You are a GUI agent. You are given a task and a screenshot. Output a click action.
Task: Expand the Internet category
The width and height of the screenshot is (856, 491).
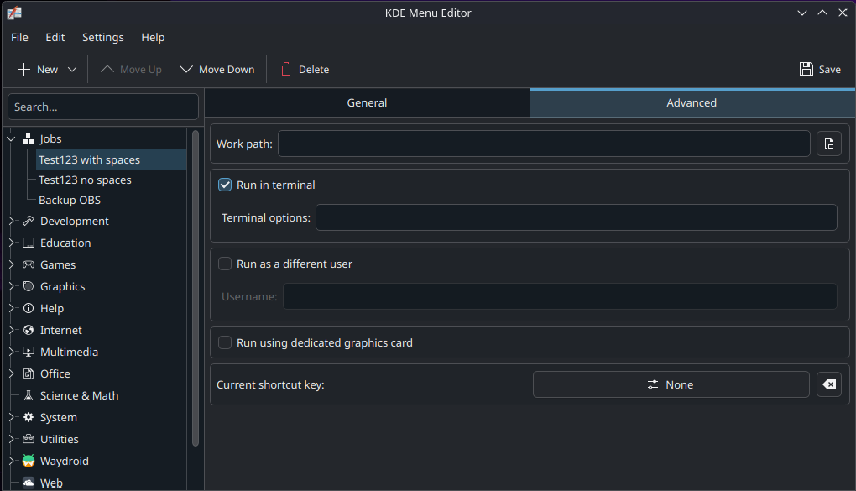11,330
